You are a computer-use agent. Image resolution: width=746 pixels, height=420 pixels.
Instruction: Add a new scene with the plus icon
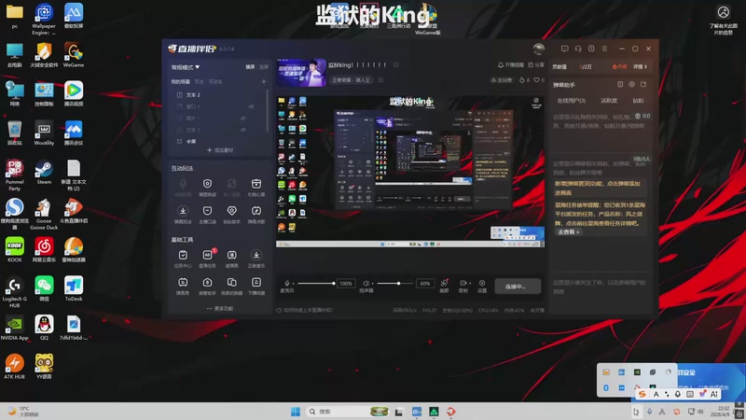264,81
